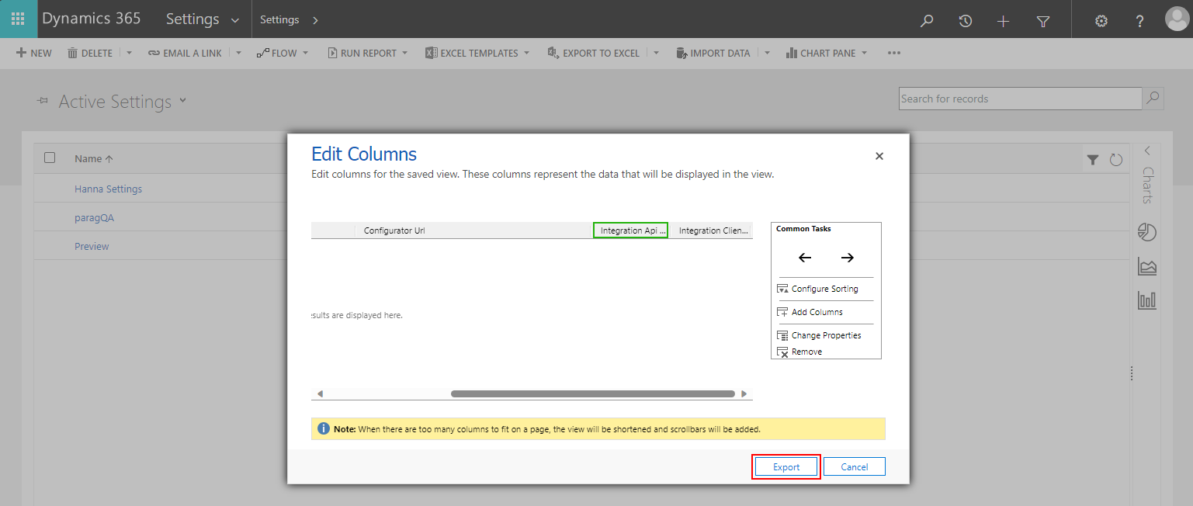This screenshot has height=506, width=1193.
Task: Click the Search for records field
Action: pyautogui.click(x=1021, y=99)
